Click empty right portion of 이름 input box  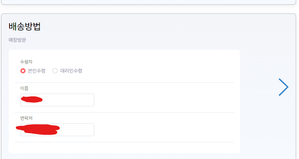click(x=72, y=100)
